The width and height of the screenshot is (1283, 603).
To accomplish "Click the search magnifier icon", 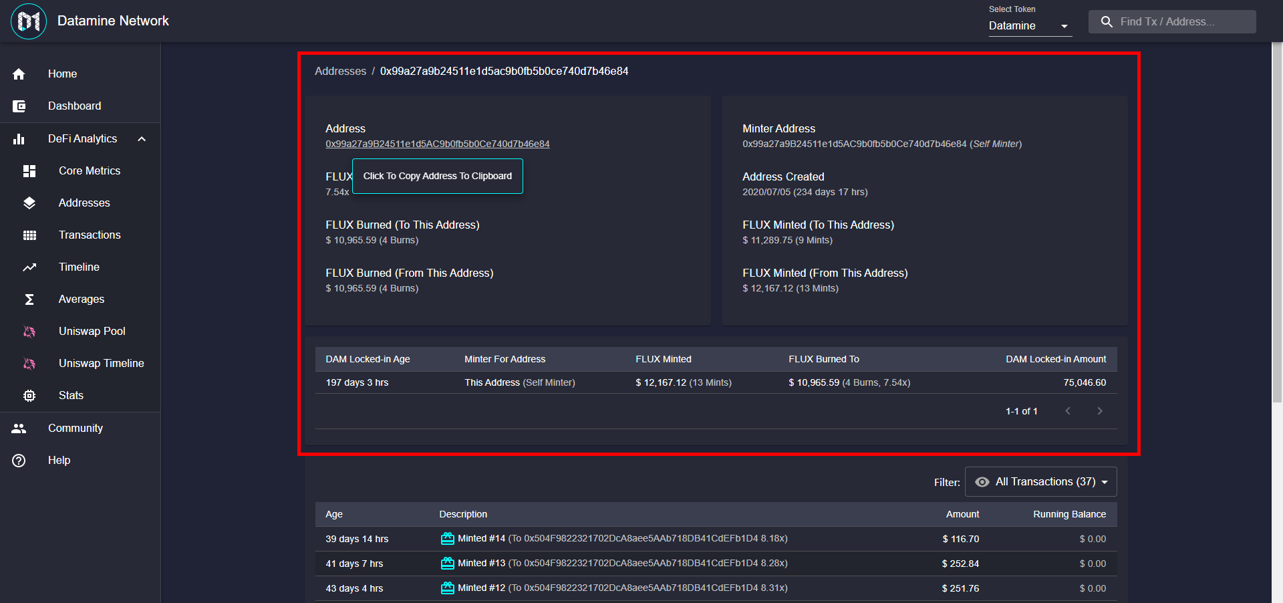I will (1107, 22).
